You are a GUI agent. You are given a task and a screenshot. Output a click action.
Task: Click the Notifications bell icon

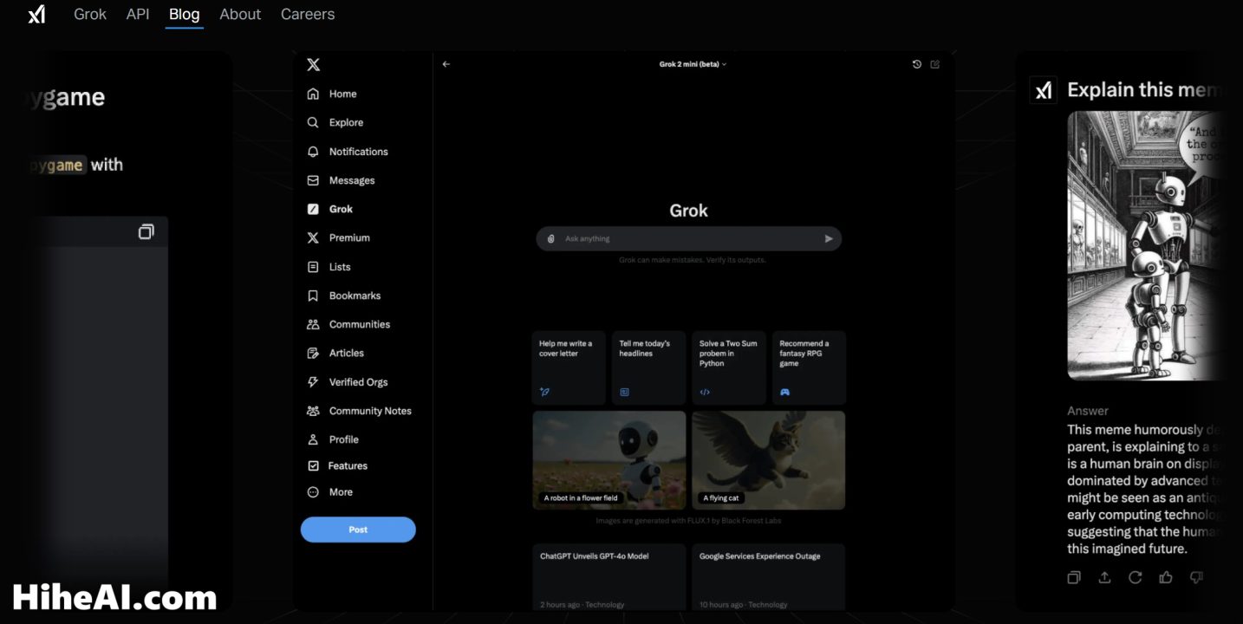(313, 152)
